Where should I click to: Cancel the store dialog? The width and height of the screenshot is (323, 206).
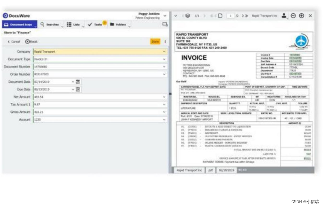coord(13,42)
